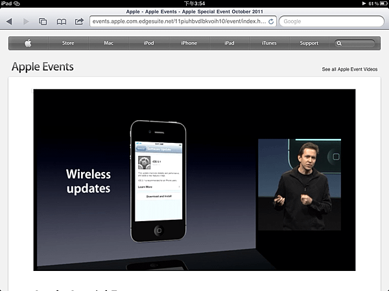Open Apple home via the Apple logo

point(29,43)
